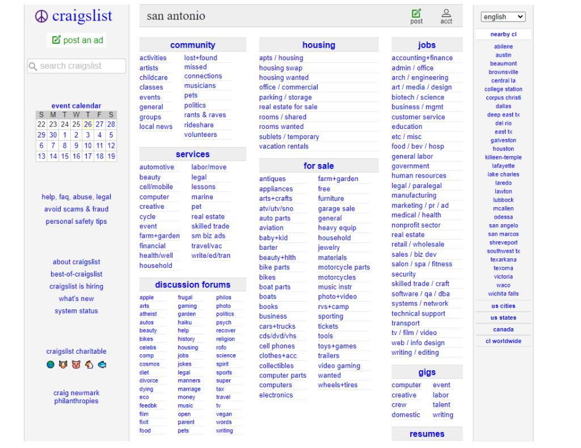Select day 26 in event calendar
Image resolution: width=581 pixels, height=448 pixels.
pyautogui.click(x=88, y=124)
